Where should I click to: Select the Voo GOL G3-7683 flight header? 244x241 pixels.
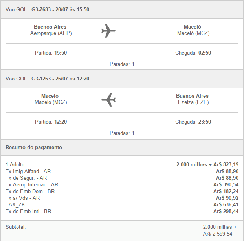122,10
